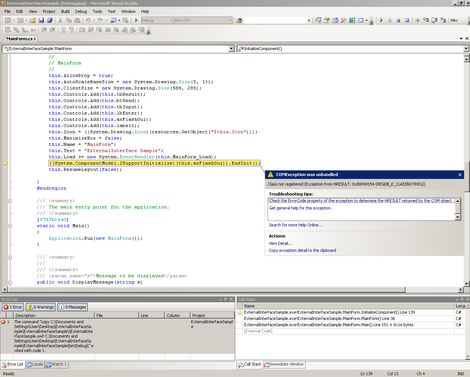Switch to the Locals tab
The image size is (470, 377).
pos(34,364)
